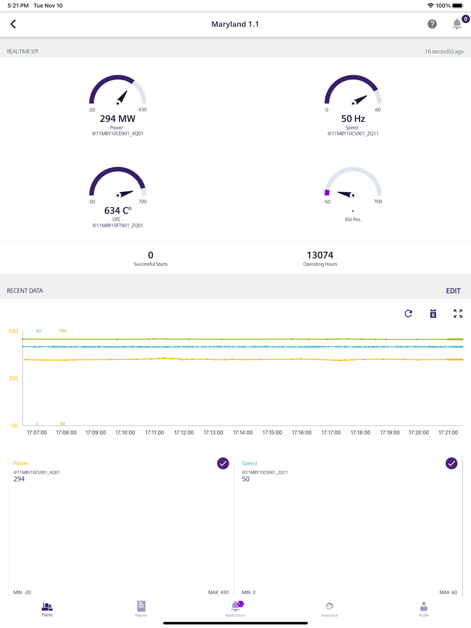Screen dimensions: 471x628
Task: Uncheck the Speed series checkmark
Action: coord(451,463)
